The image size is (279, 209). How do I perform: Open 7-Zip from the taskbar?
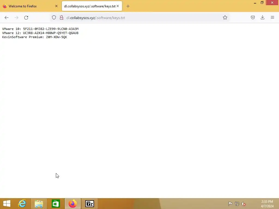89,204
